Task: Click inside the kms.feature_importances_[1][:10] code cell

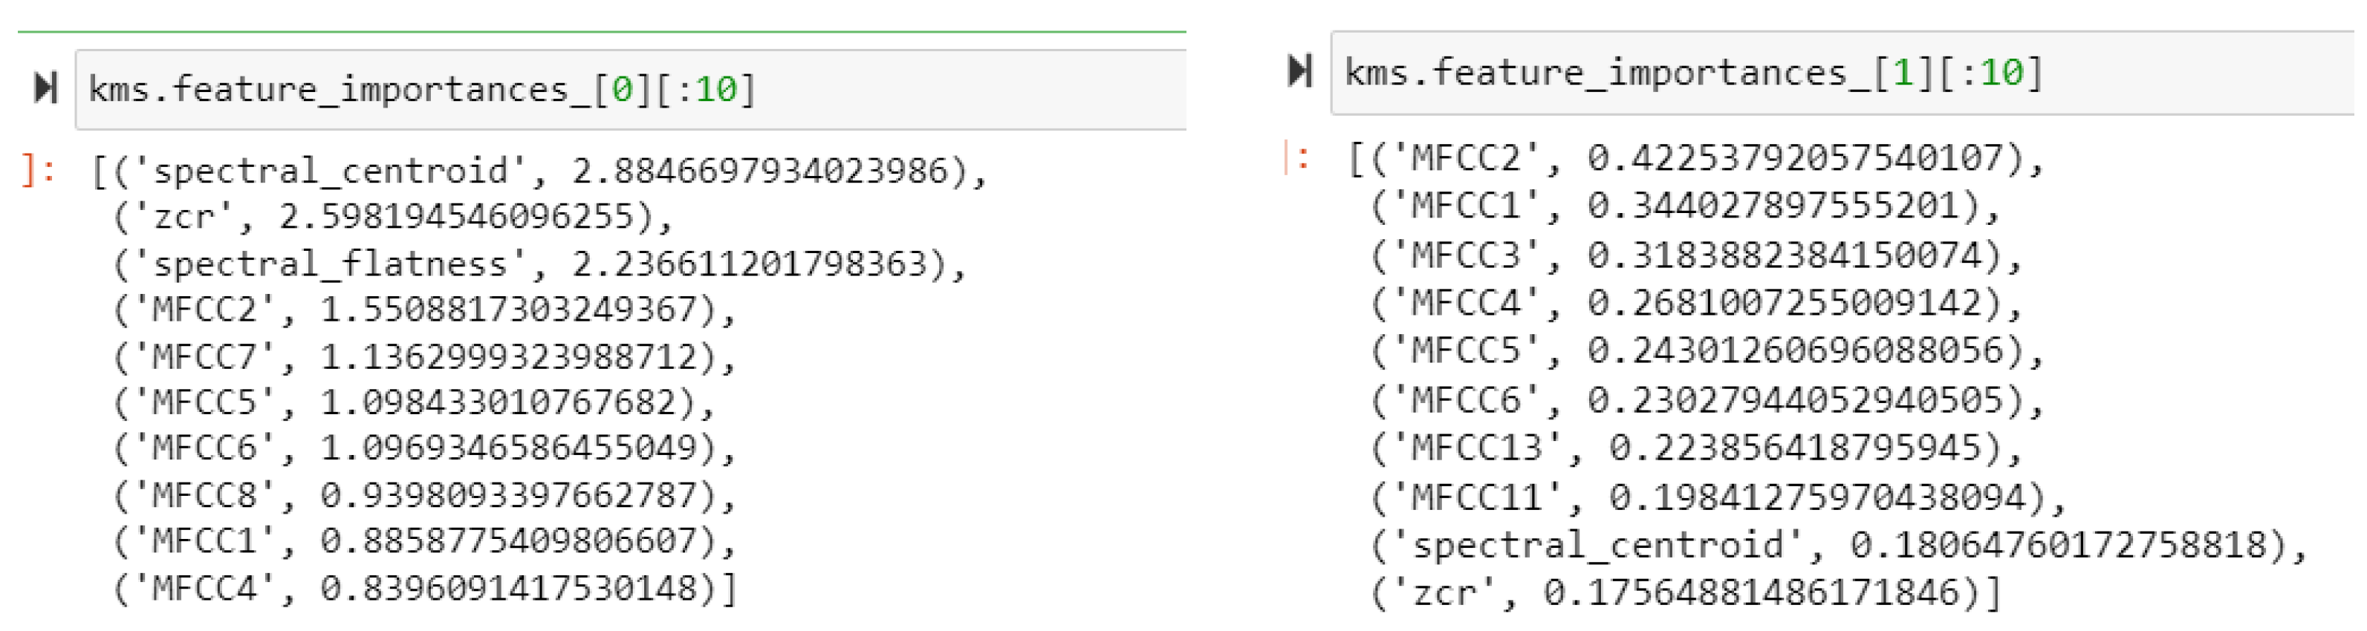Action: point(1838,73)
